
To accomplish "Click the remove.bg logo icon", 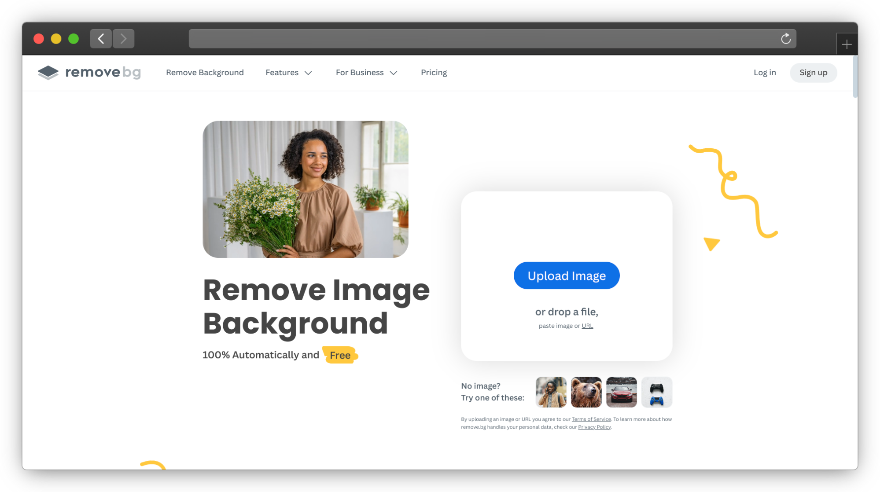I will 48,72.
